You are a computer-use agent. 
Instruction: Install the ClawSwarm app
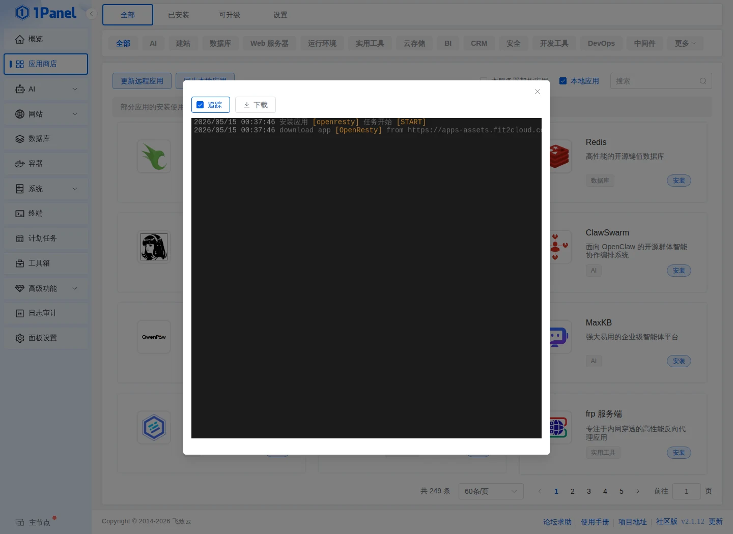tap(679, 271)
